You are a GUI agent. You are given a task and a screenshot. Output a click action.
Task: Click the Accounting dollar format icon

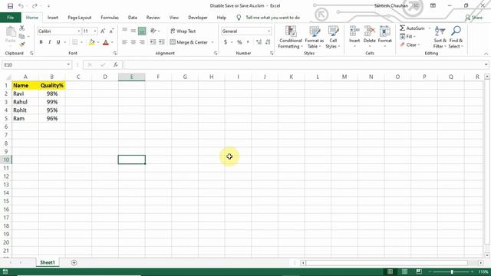[226, 42]
